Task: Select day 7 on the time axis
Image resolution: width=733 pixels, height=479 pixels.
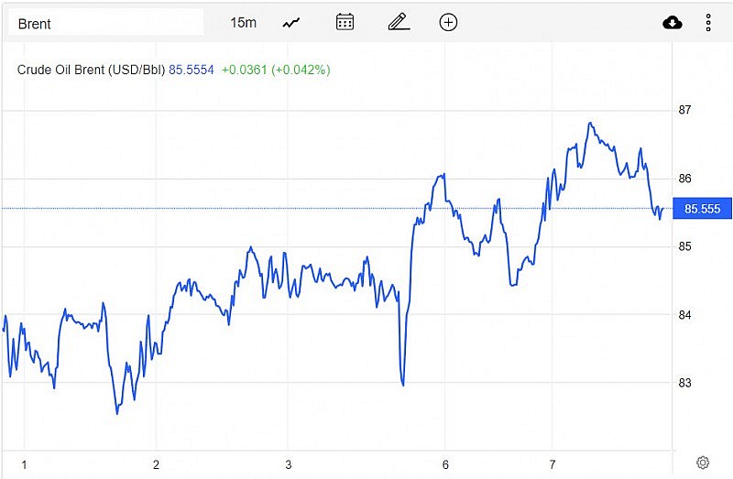Action: [552, 464]
